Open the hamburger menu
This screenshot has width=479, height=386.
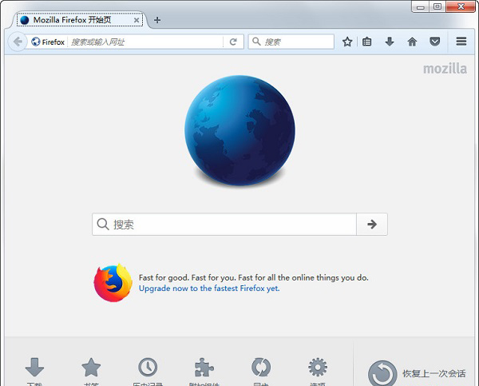(461, 42)
